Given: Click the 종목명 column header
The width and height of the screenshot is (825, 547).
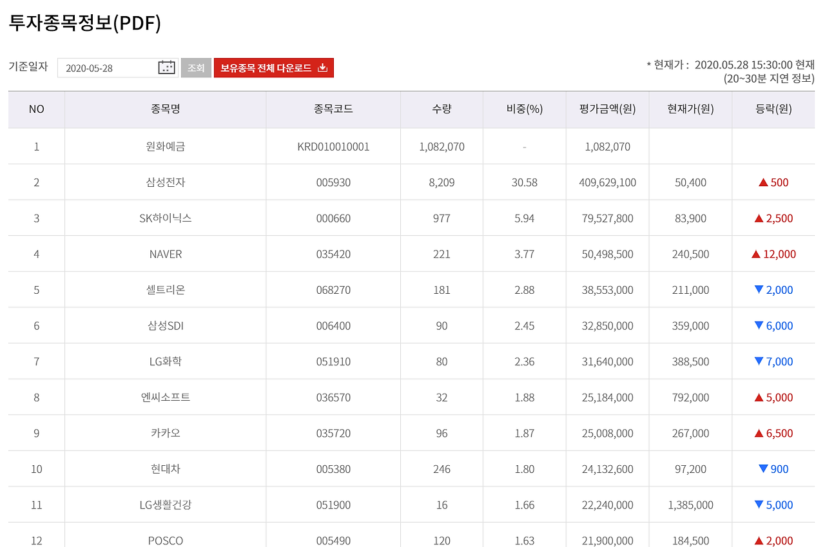Looking at the screenshot, I should [x=165, y=110].
